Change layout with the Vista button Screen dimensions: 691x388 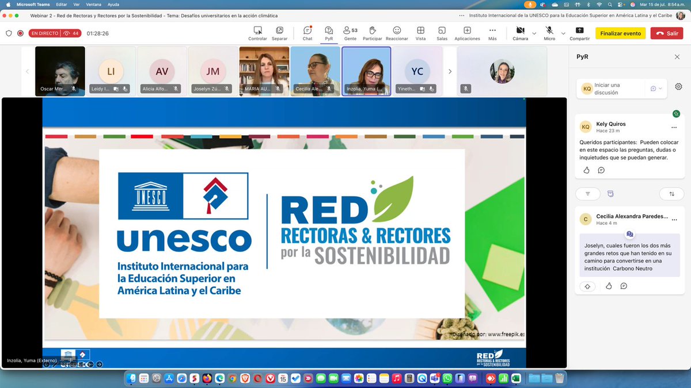tap(421, 33)
